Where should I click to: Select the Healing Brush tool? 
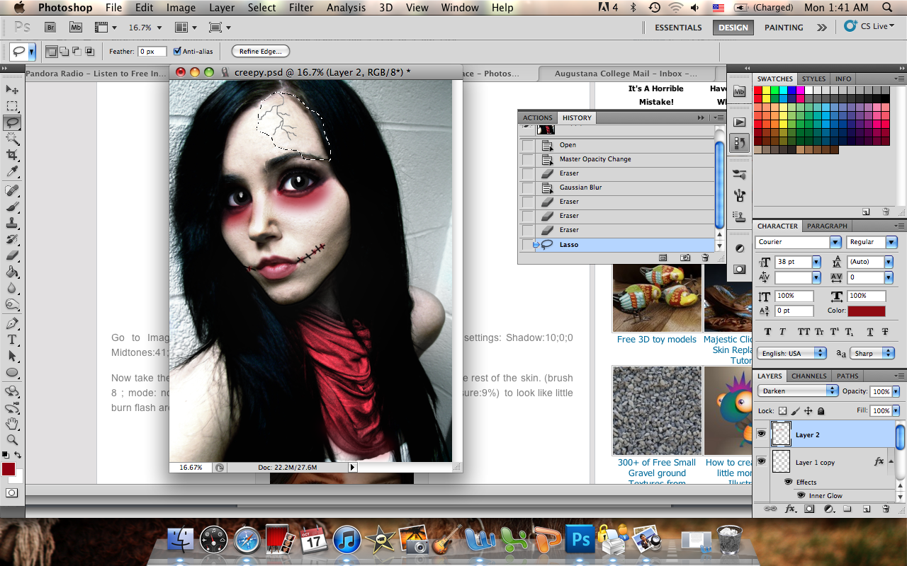coord(12,190)
